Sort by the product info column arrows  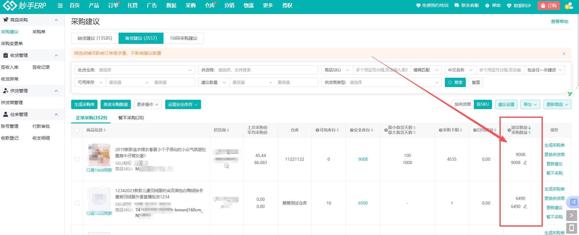coord(105,130)
